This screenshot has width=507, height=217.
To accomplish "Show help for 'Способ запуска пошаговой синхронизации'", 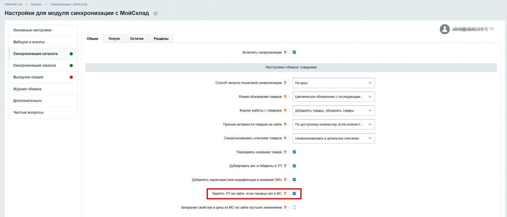I will (285, 83).
